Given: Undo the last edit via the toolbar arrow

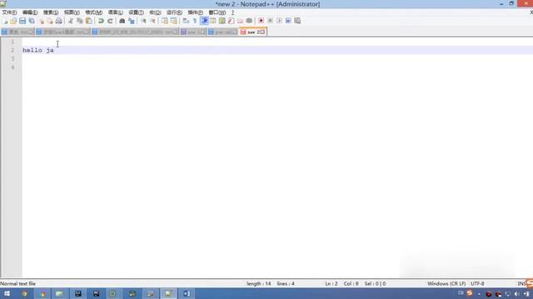Looking at the screenshot, I should pyautogui.click(x=101, y=21).
